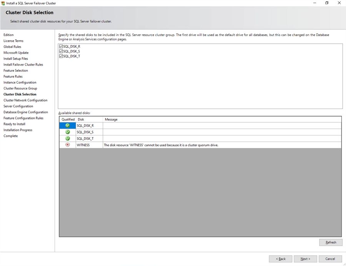Proceed with the Next button
Viewport: 346px width, 266px height.
point(305,259)
